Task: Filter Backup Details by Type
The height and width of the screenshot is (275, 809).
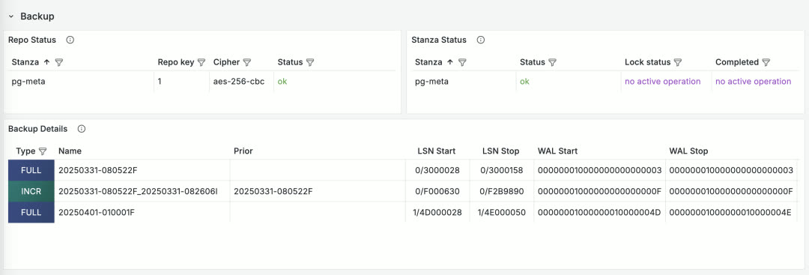Action: 42,151
